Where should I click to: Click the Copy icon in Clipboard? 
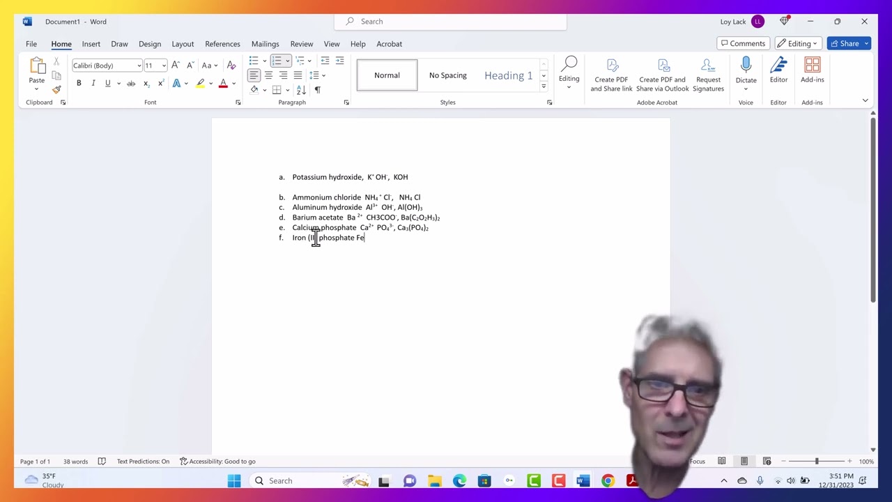point(56,76)
